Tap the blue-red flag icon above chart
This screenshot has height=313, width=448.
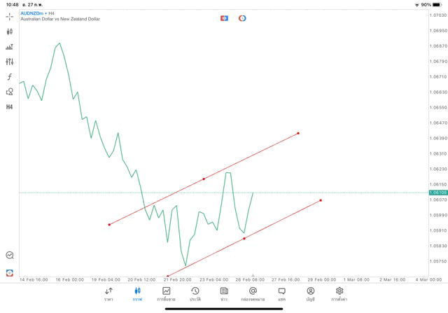pos(224,18)
